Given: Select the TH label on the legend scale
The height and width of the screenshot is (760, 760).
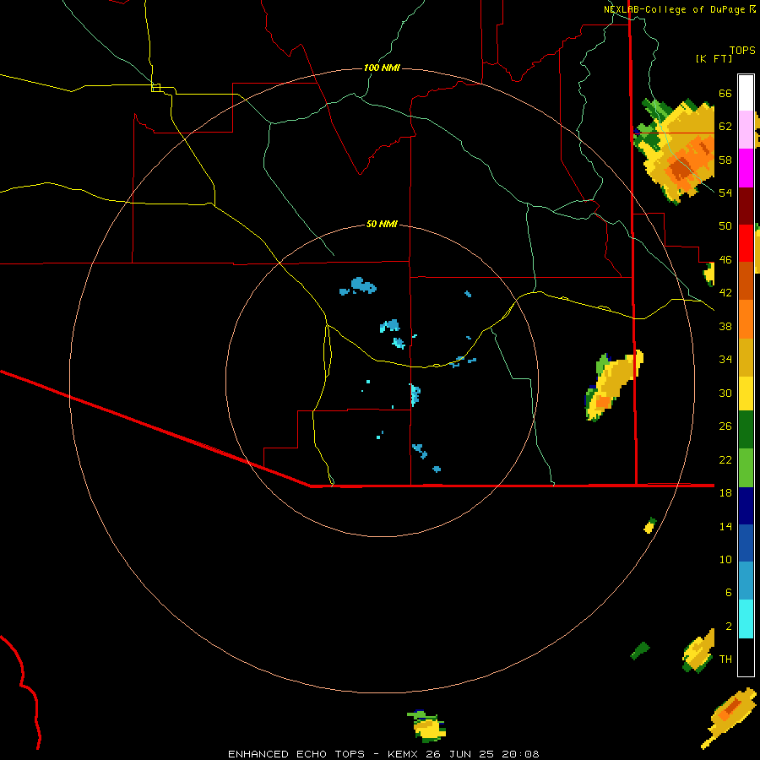Looking at the screenshot, I should (725, 660).
